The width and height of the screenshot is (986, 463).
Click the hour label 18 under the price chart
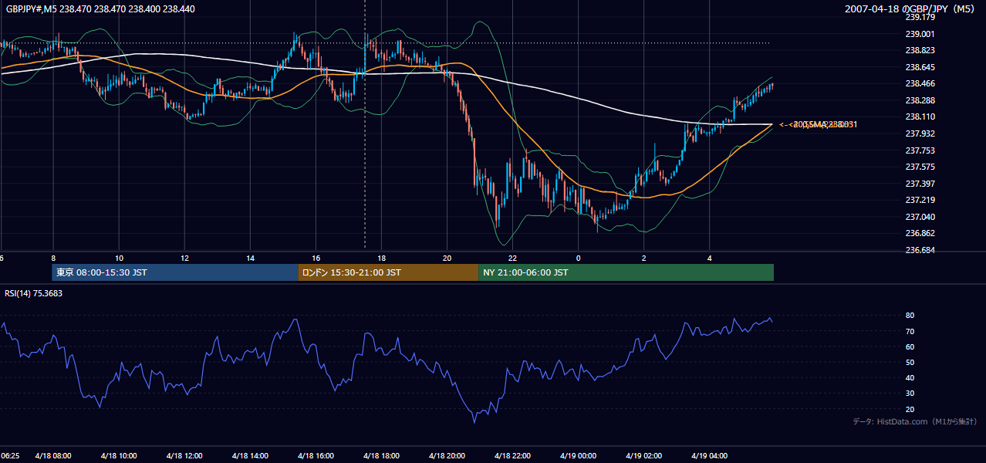(382, 258)
